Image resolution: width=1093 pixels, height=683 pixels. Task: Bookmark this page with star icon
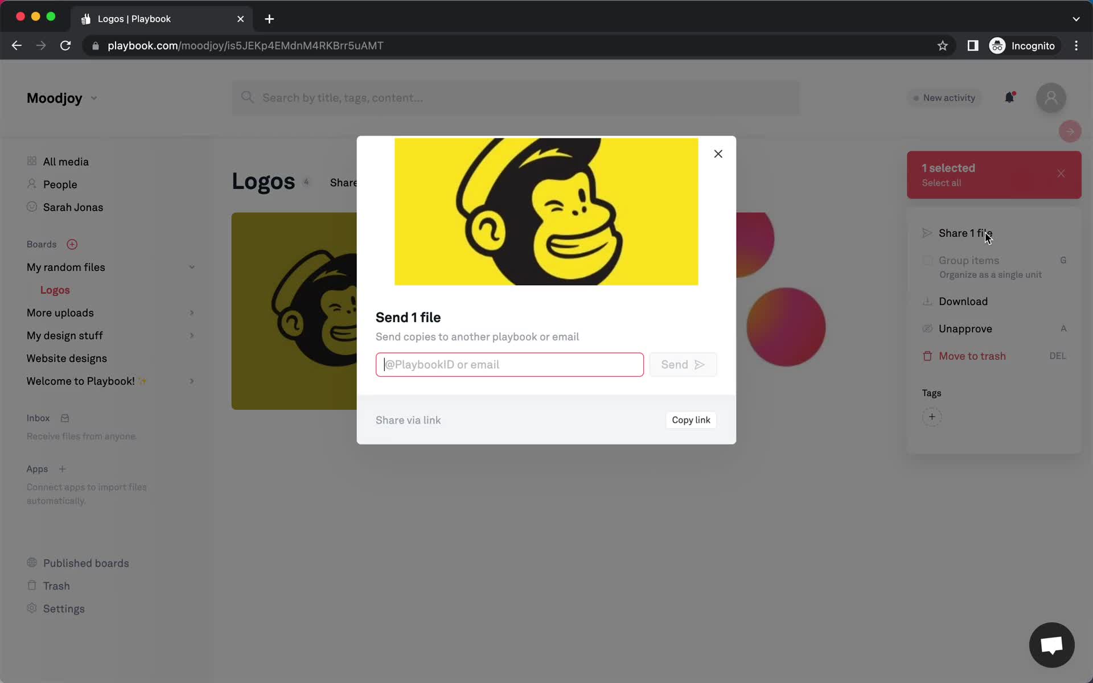click(x=942, y=46)
